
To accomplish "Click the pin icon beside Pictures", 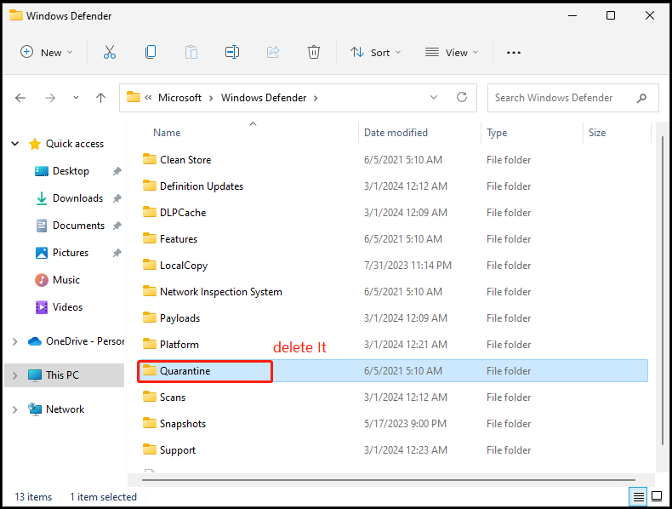I will coord(117,253).
